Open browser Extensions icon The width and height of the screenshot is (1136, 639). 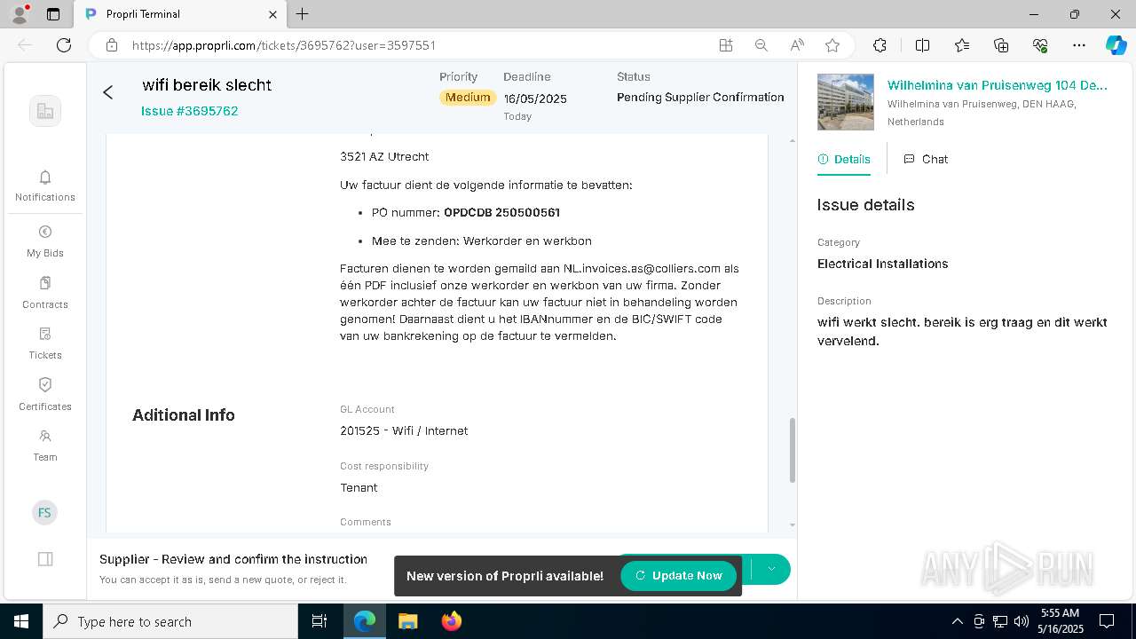pyautogui.click(x=880, y=45)
